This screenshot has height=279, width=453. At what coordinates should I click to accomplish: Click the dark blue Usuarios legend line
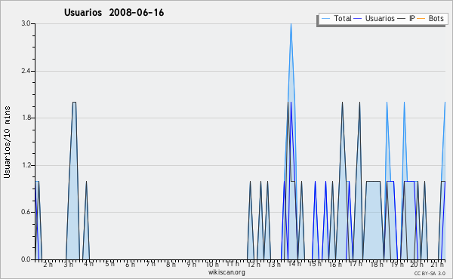358,19
